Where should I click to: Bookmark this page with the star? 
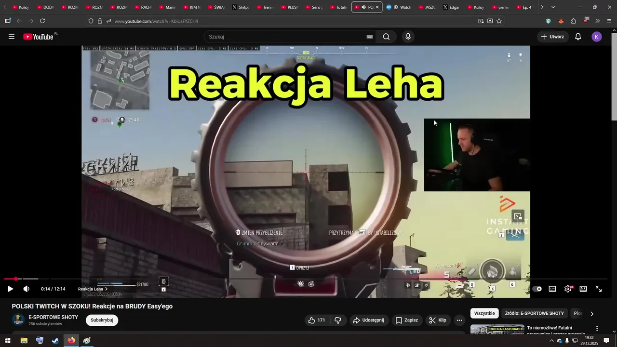click(499, 21)
